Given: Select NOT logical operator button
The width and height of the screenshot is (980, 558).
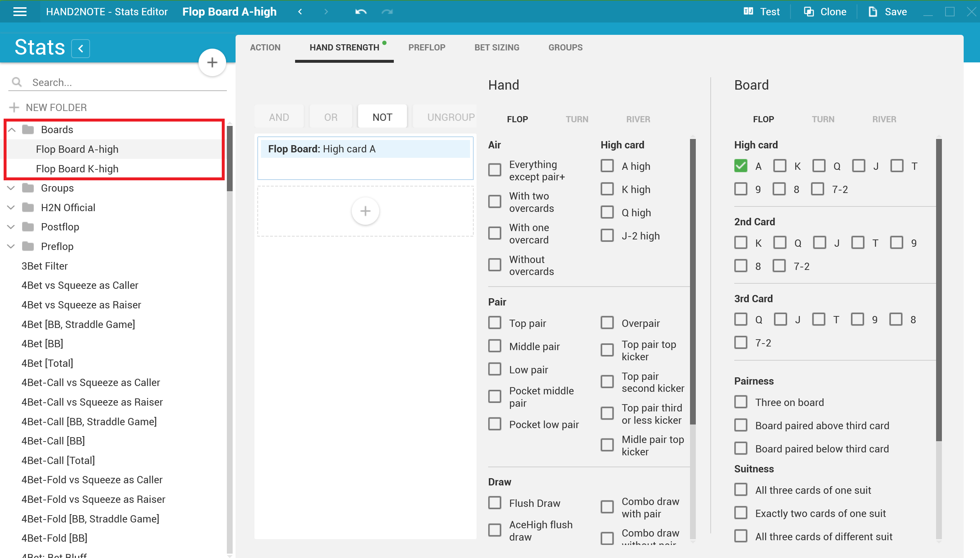Looking at the screenshot, I should [381, 117].
